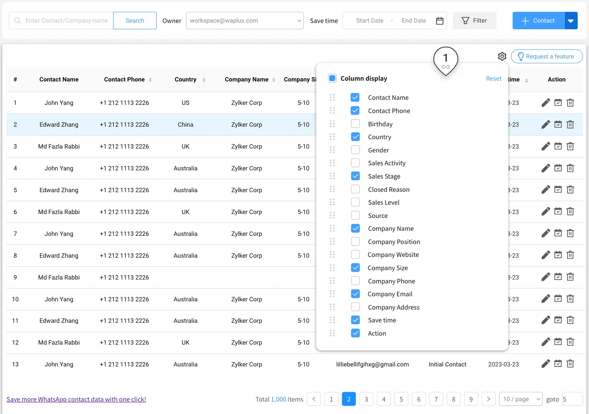Edit contact in row 7 with pencil
The height and width of the screenshot is (414, 589).
click(x=546, y=234)
